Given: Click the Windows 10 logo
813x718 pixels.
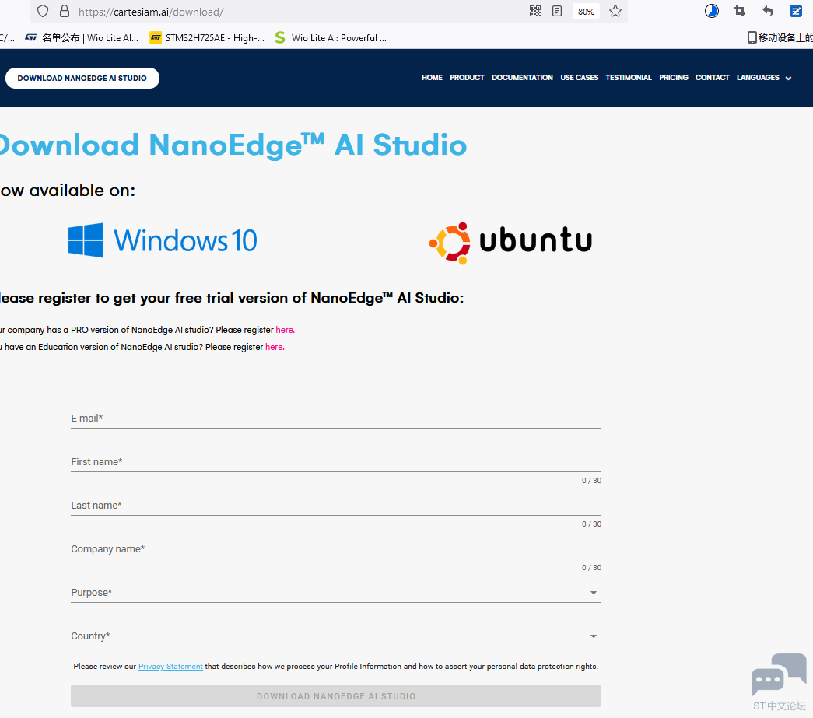Looking at the screenshot, I should (x=163, y=240).
